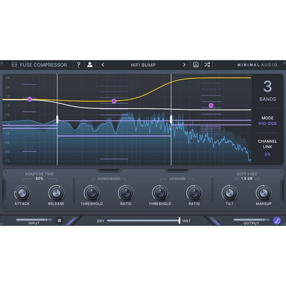Screen dimensions: 286x286
Task: Click the Input level slider
Action: coord(34,220)
